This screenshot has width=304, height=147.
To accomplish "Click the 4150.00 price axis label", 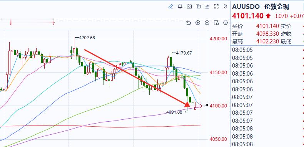I will pos(218,72).
